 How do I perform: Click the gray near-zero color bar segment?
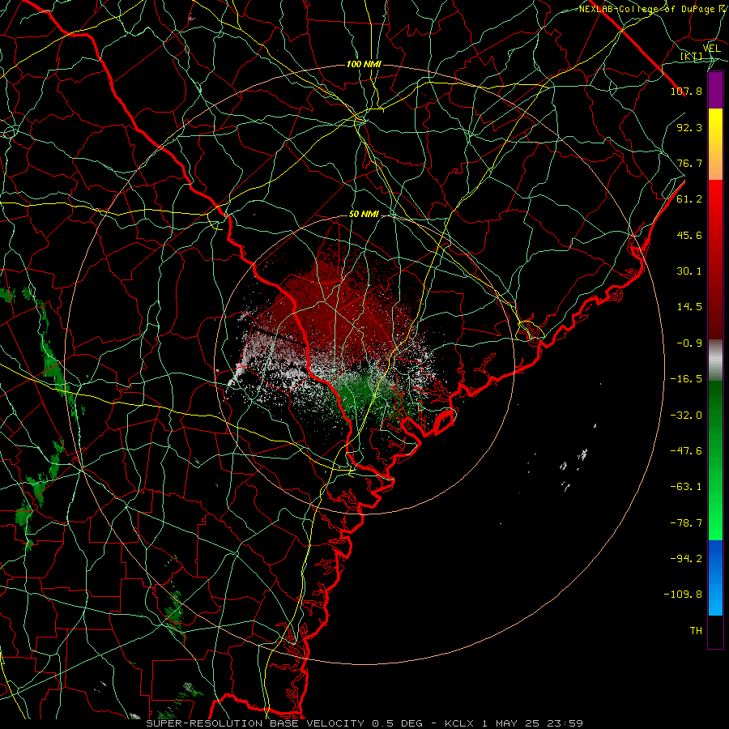pos(715,360)
